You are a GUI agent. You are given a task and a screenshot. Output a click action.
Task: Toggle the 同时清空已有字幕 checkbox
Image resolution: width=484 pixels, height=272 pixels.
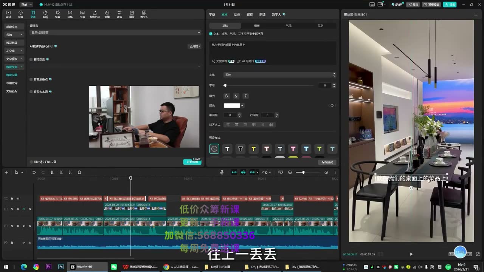point(31,162)
